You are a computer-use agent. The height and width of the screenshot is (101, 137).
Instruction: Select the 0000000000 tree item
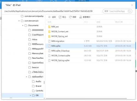point(38,30)
